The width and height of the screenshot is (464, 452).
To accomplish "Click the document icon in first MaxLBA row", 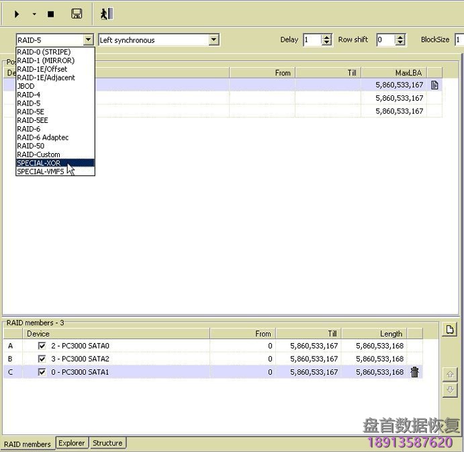I will pos(434,85).
